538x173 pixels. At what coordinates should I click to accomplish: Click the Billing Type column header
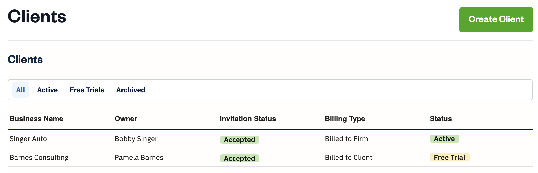point(345,119)
